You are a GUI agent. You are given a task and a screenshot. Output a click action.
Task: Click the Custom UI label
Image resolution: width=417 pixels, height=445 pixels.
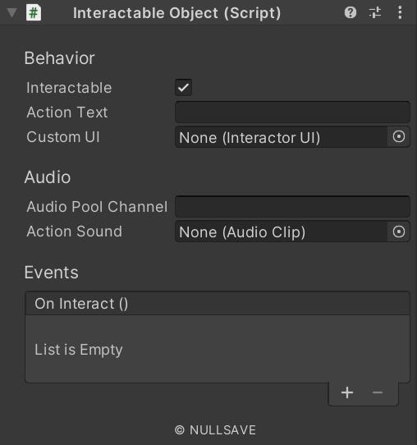[63, 137]
